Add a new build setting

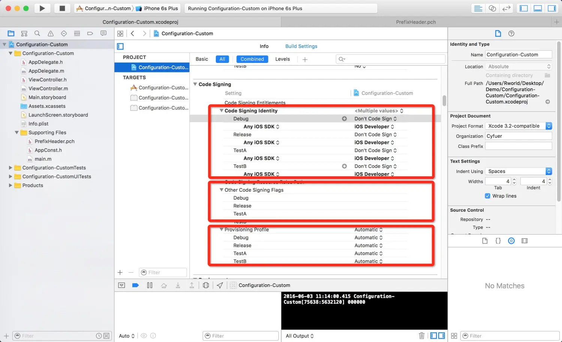coord(305,59)
